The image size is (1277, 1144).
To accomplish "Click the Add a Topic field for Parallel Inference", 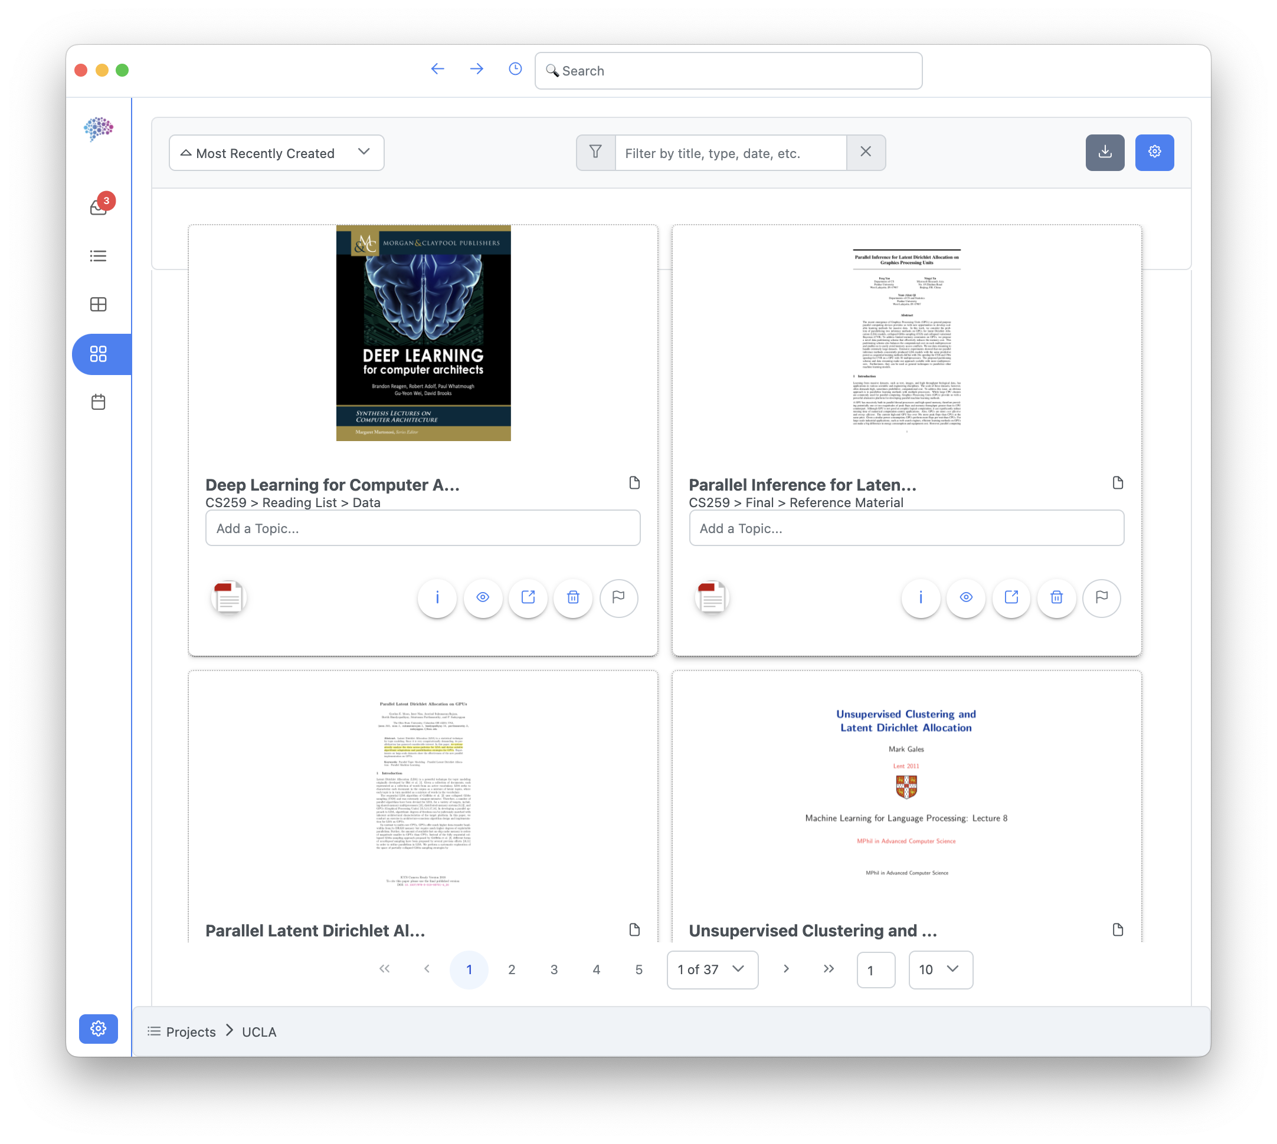I will click(906, 528).
